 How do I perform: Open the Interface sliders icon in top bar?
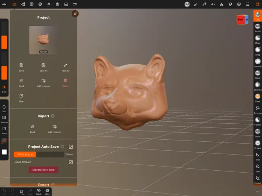pos(247,4)
